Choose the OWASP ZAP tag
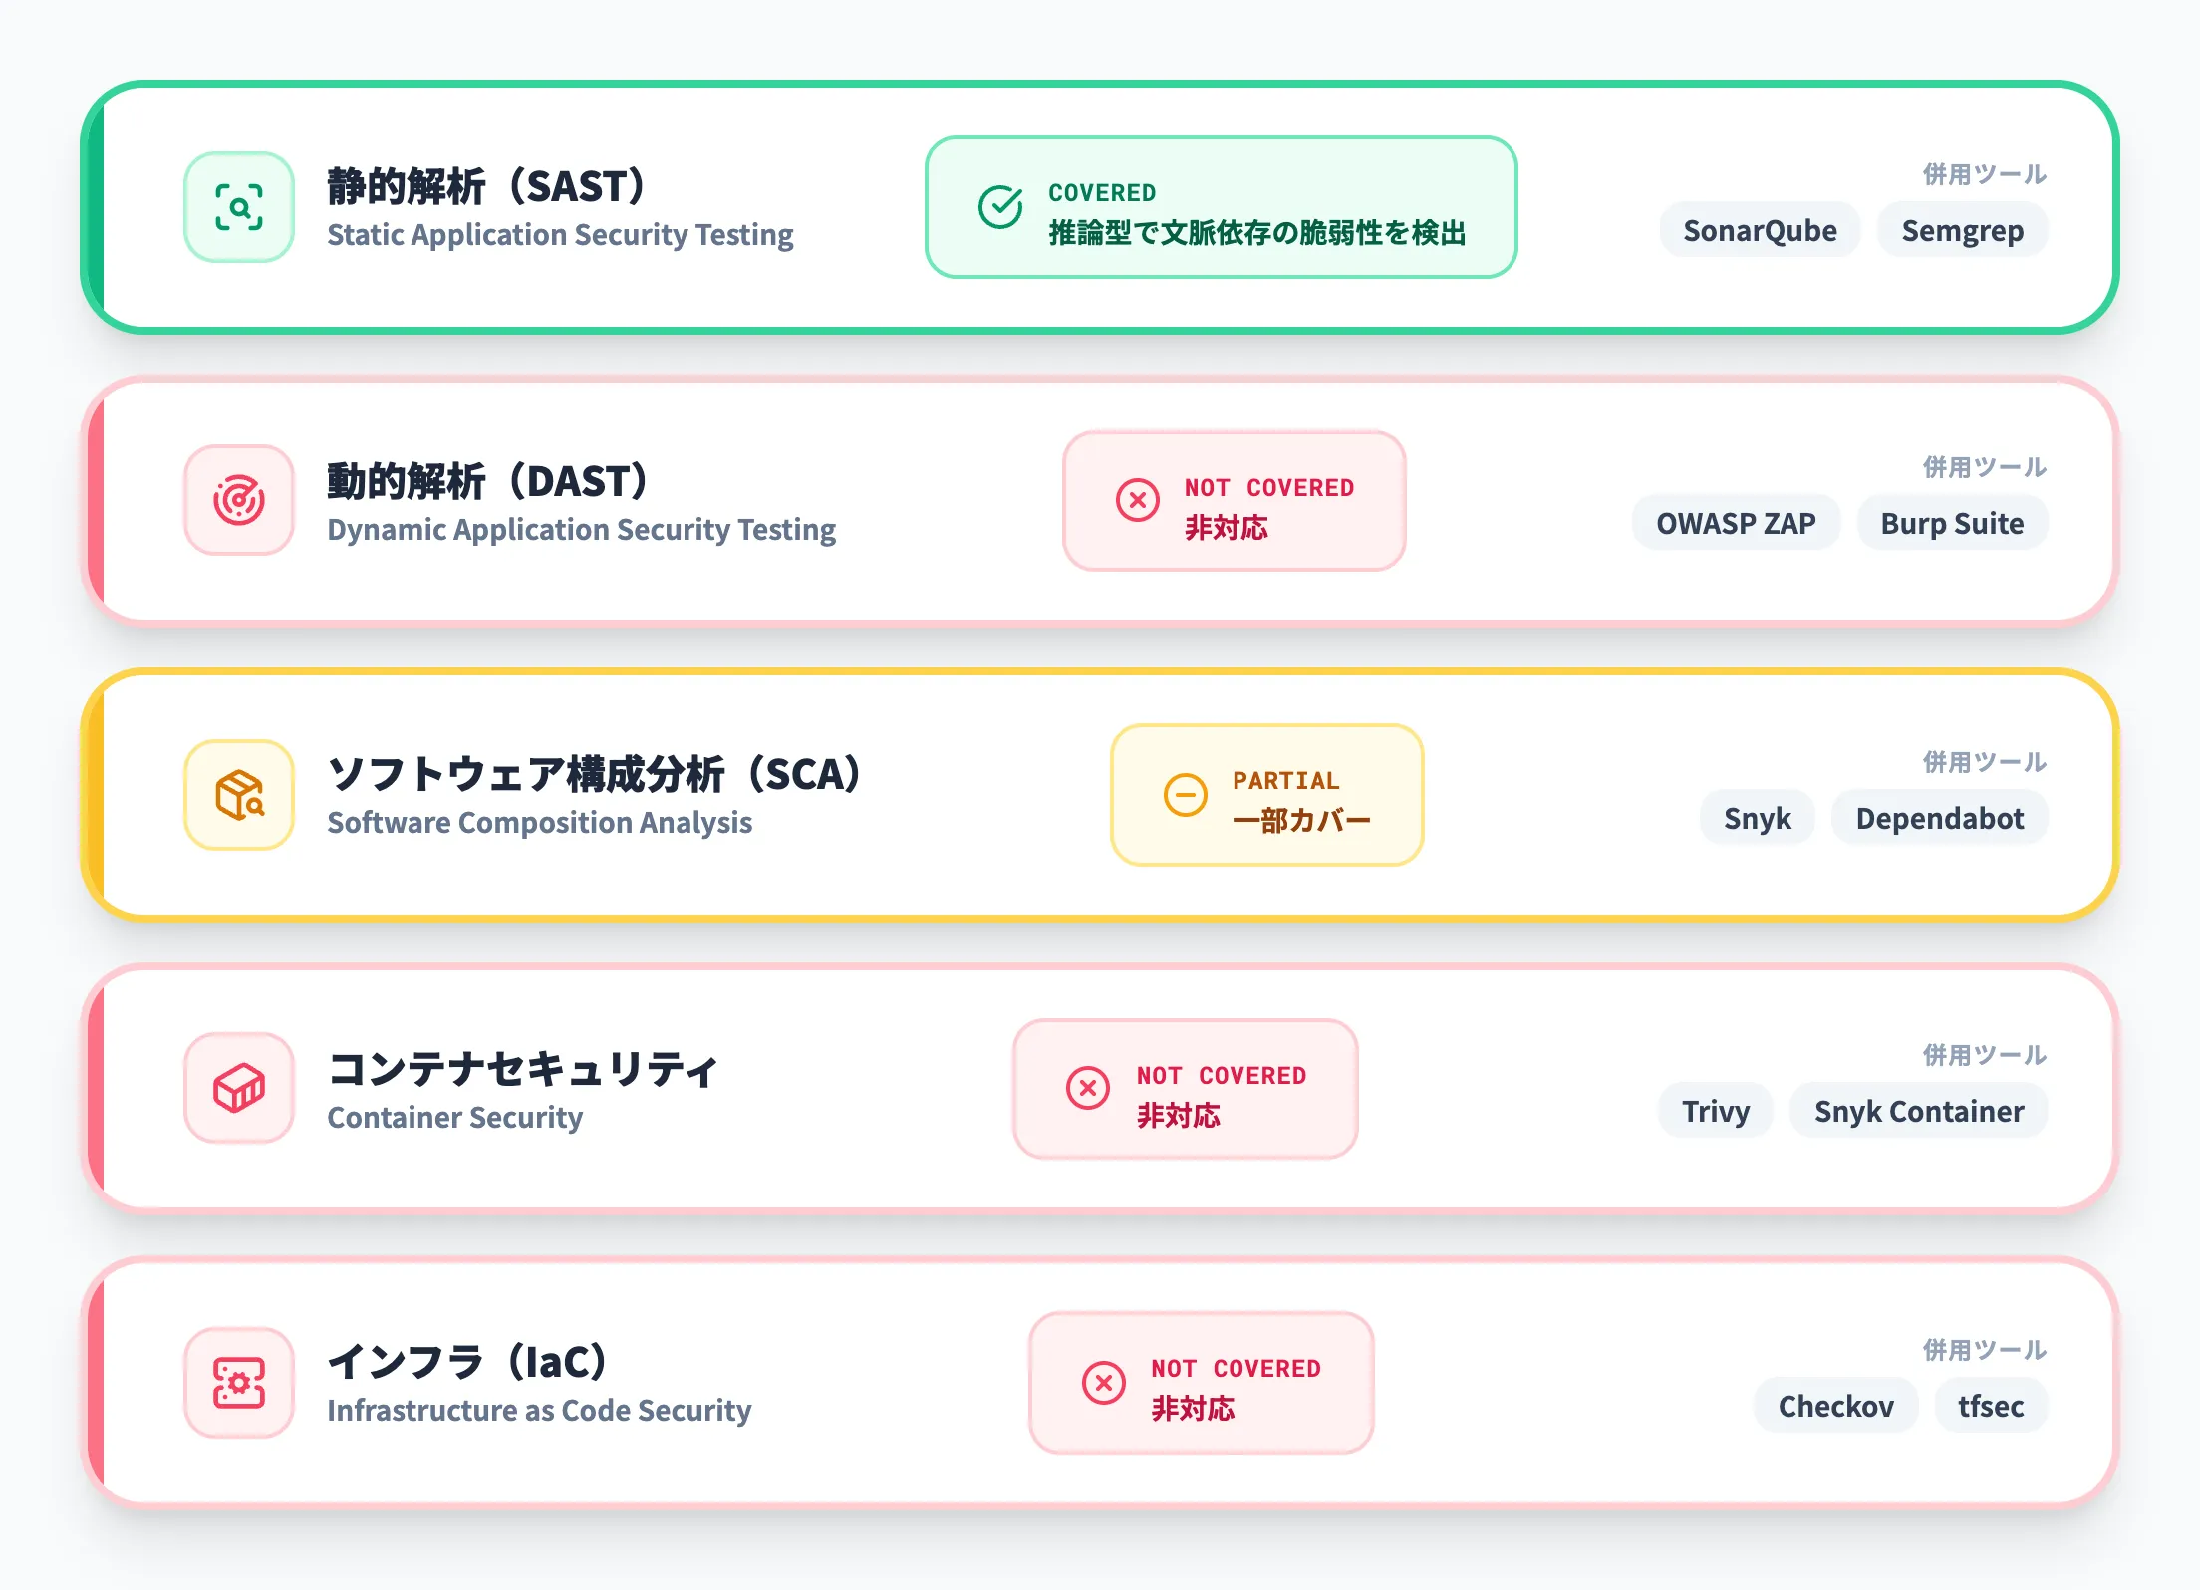Viewport: 2200px width, 1590px height. [1736, 524]
